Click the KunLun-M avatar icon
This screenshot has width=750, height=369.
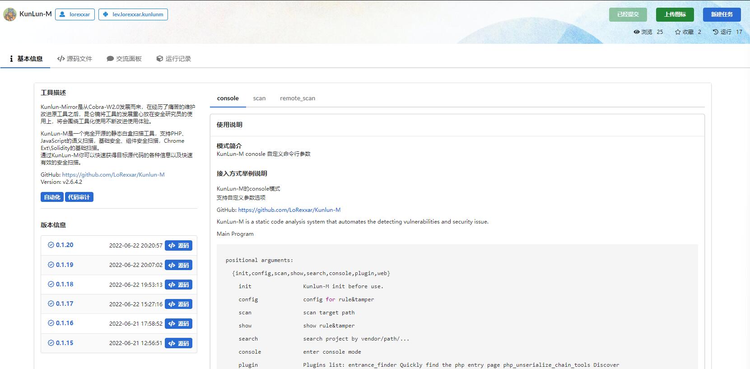(10, 14)
